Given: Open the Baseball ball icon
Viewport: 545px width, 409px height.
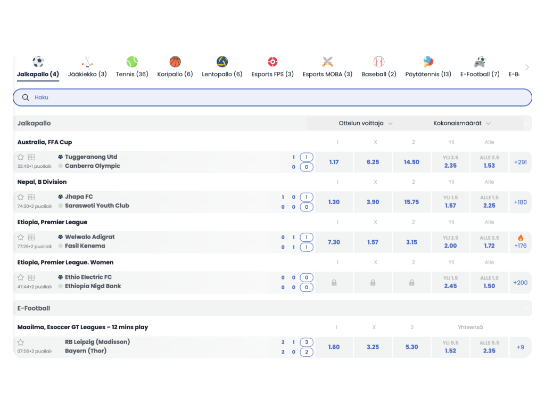Looking at the screenshot, I should click(x=379, y=62).
